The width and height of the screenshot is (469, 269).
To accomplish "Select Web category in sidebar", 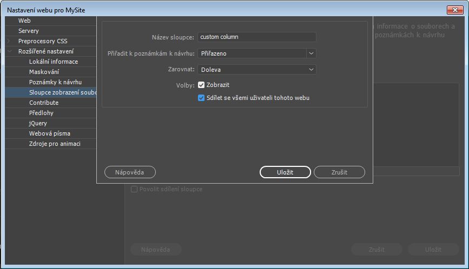I will (50, 21).
